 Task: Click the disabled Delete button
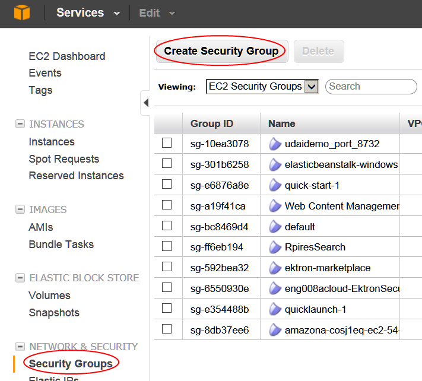pyautogui.click(x=319, y=51)
